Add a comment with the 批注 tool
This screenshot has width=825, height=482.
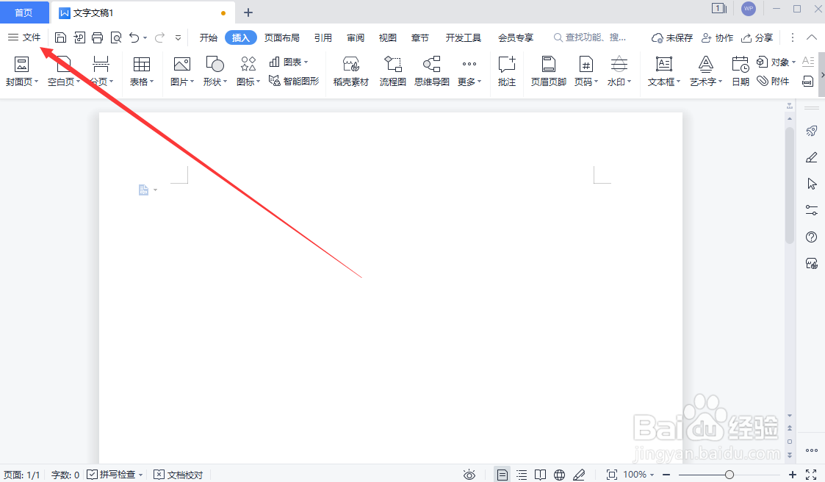pos(507,71)
